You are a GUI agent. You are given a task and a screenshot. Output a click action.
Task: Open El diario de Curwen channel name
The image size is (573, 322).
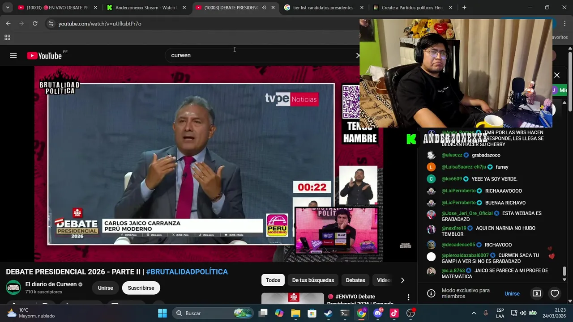51,284
